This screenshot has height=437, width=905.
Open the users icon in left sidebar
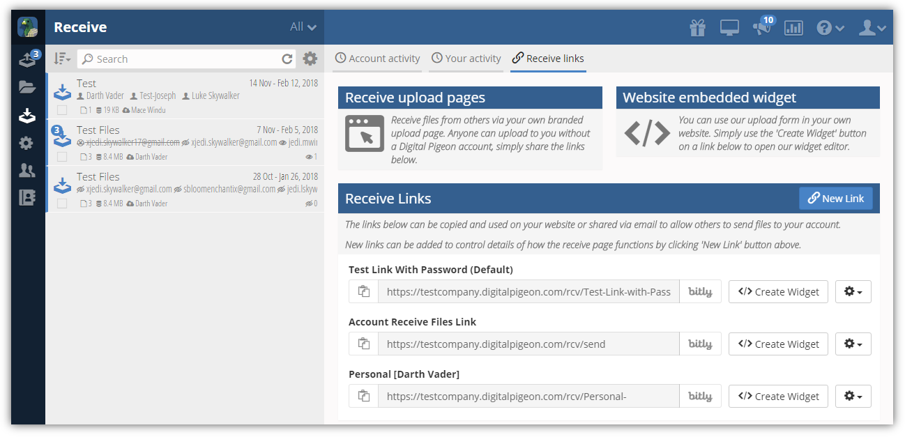[x=27, y=171]
